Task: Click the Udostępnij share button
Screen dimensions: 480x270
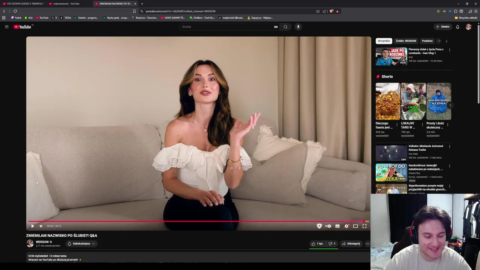Action: click(351, 244)
